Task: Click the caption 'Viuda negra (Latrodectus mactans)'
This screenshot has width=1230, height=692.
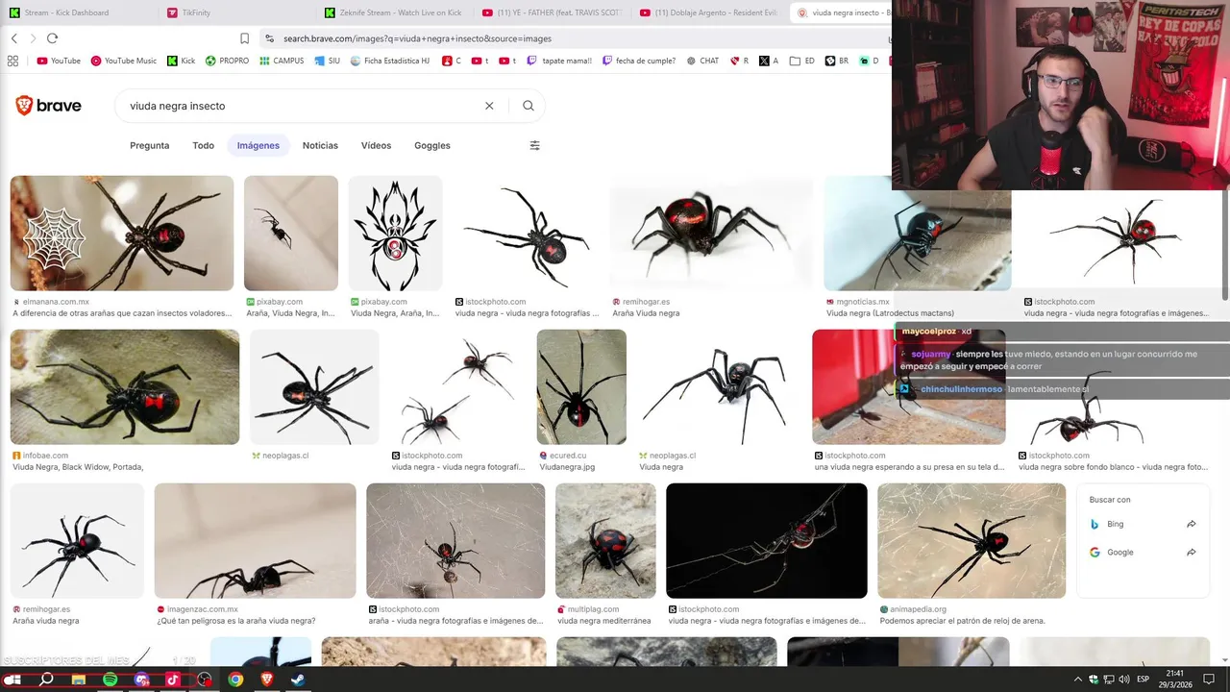Action: point(890,313)
